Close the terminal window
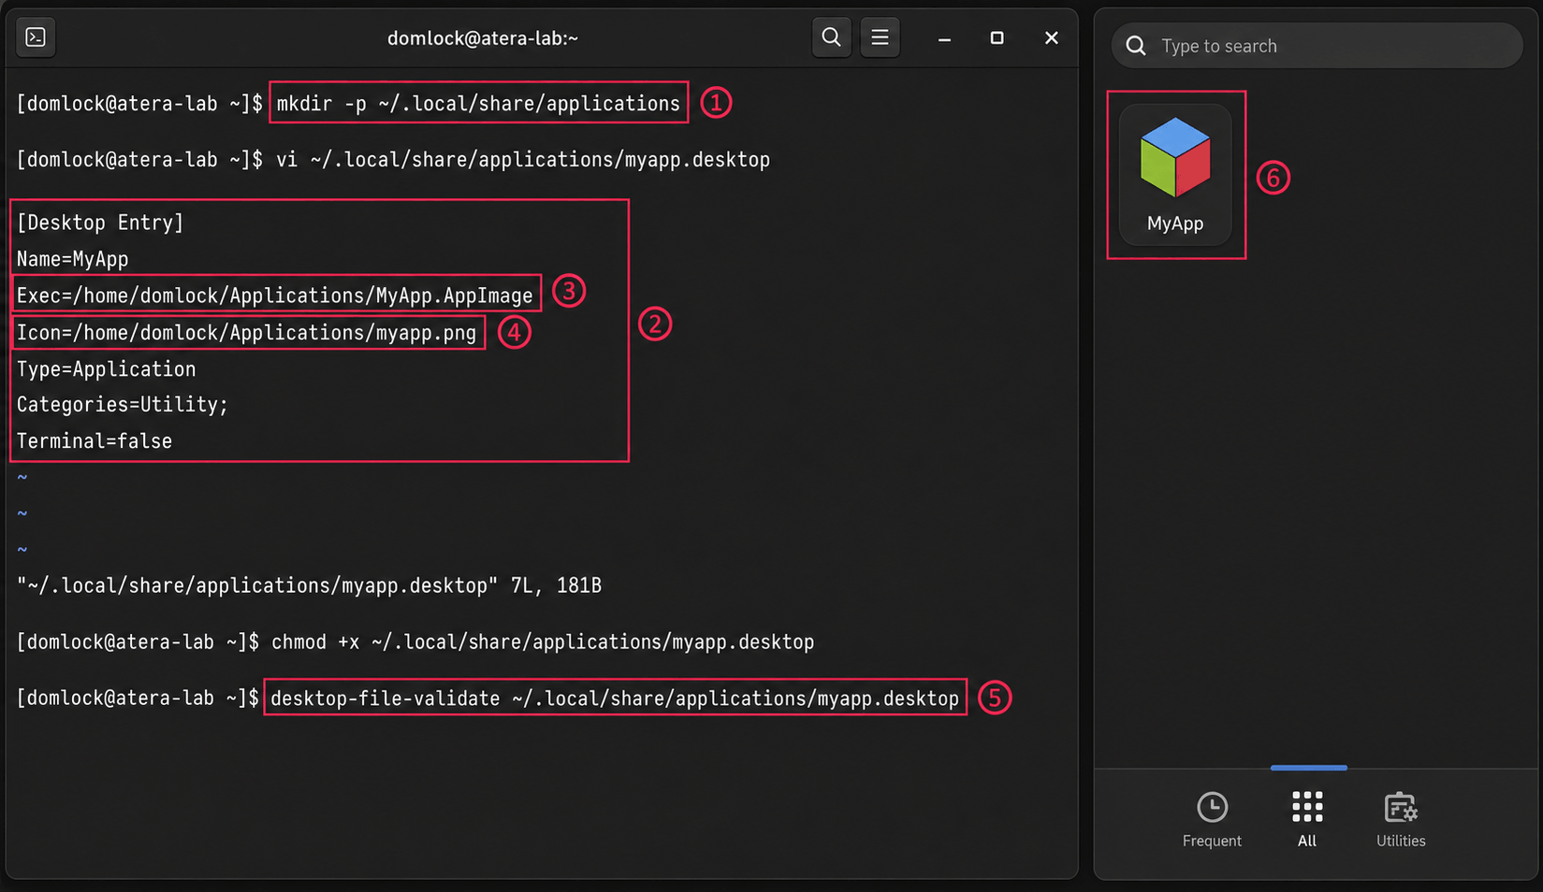1543x892 pixels. [x=1051, y=37]
